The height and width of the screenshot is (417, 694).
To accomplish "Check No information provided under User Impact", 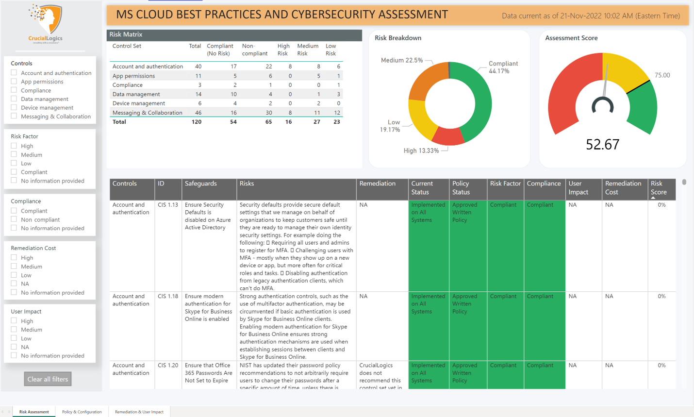I will (x=15, y=355).
